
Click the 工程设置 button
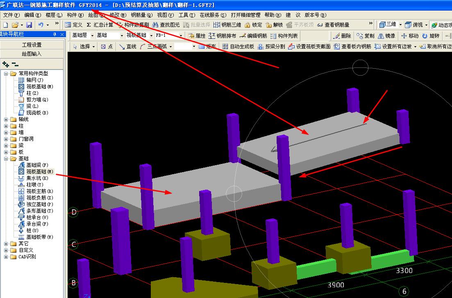[32, 45]
